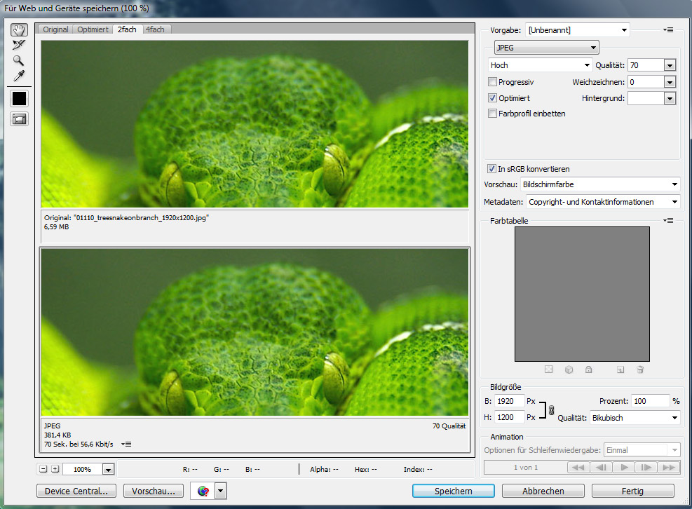Select the Slice Select tool

click(19, 45)
